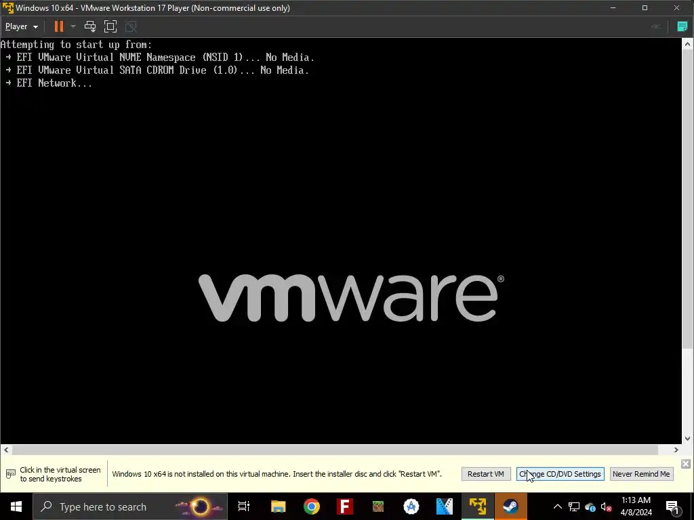Viewport: 694px width, 520px height.
Task: Open the notification center icon
Action: pos(673,506)
